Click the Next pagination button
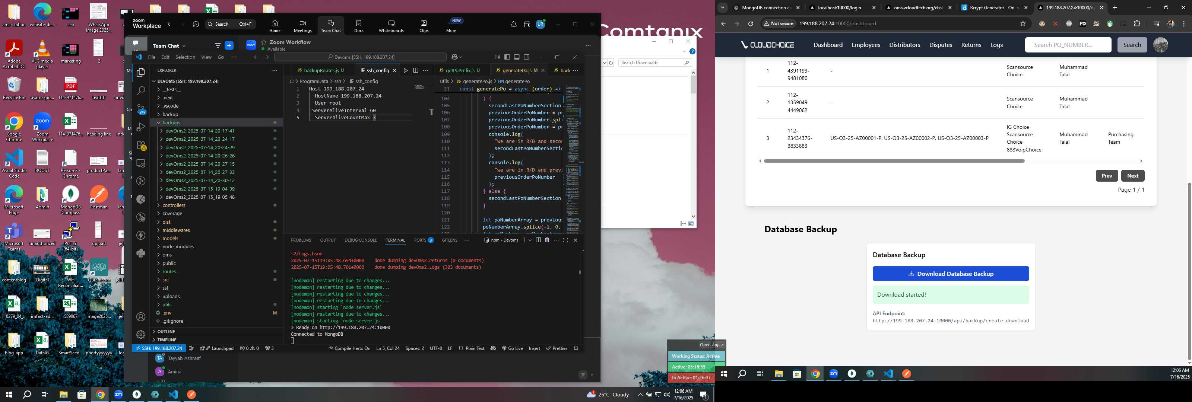Viewport: 1192px width, 402px height. tap(1133, 176)
